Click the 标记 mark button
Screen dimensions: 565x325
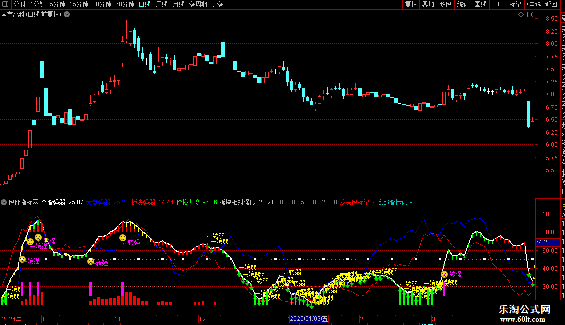[x=515, y=4]
